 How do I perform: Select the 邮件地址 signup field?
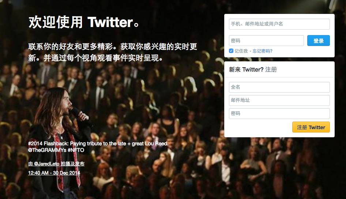[x=279, y=100]
